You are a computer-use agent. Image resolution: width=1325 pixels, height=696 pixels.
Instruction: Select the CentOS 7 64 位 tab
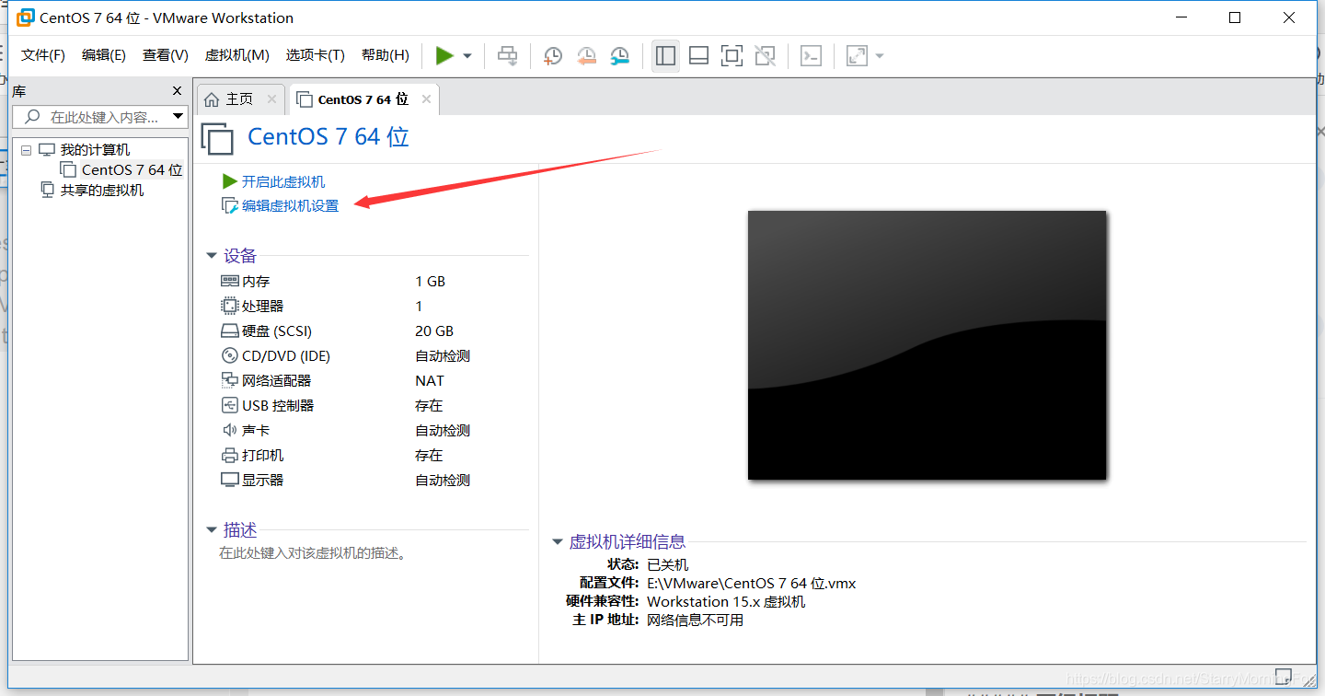[363, 99]
